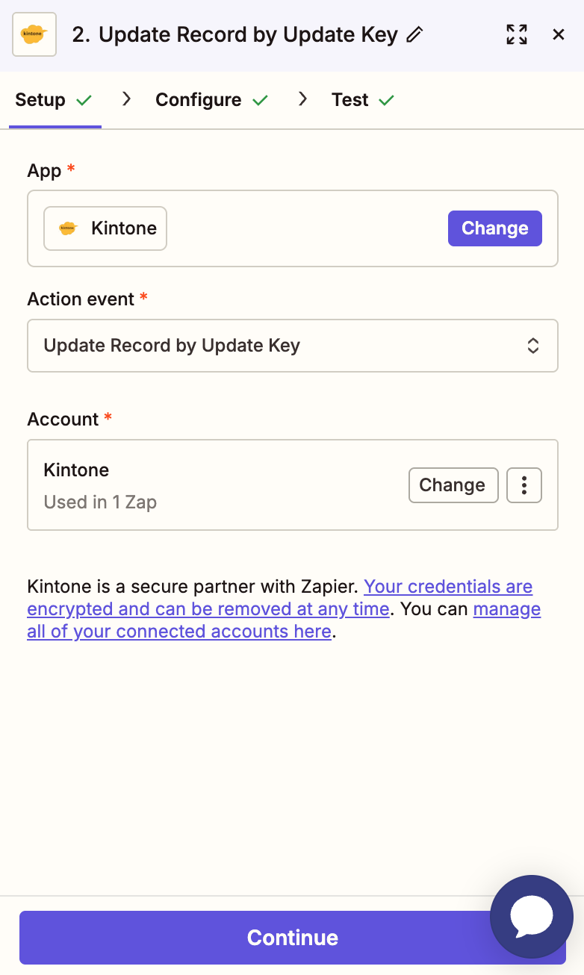
Task: Click the Kintone app icon in the header
Action: [x=34, y=34]
